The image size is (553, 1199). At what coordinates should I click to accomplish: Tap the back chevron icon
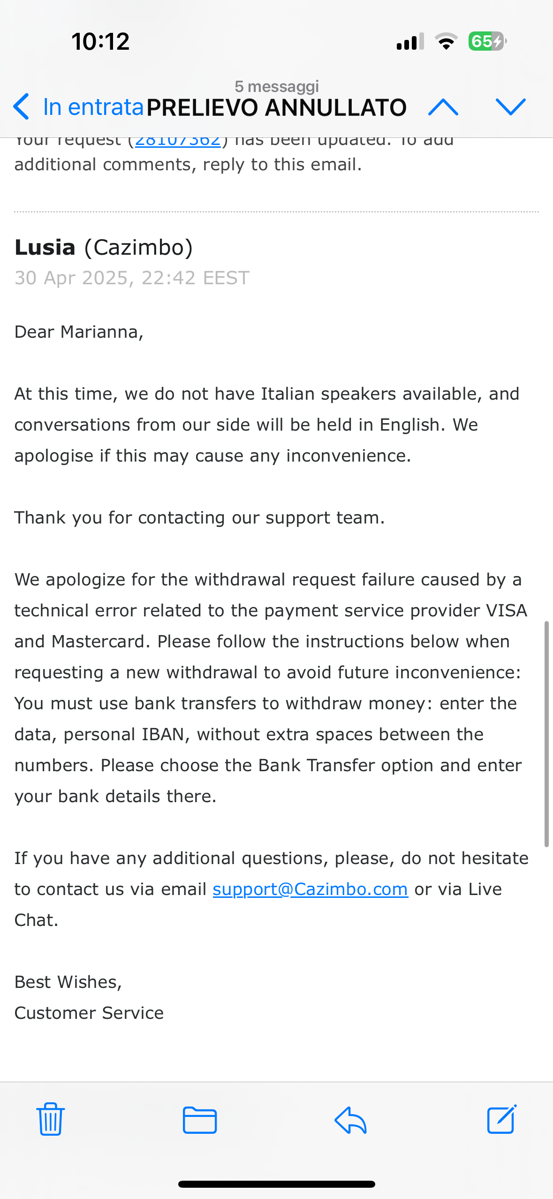[22, 106]
